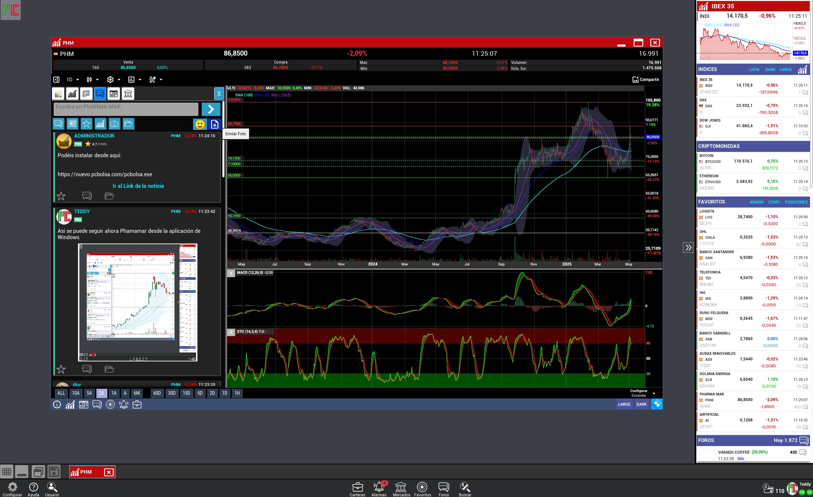Click the blue expand arrows icon beside DARK
813x497 pixels.
tap(657, 404)
